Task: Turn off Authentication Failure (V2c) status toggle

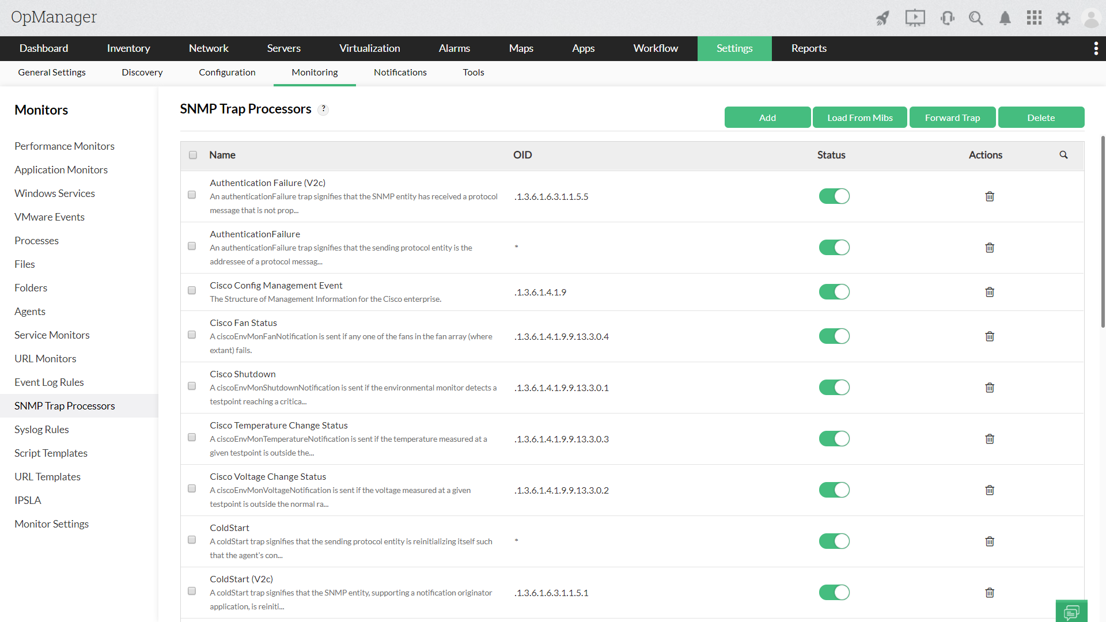Action: 834,196
